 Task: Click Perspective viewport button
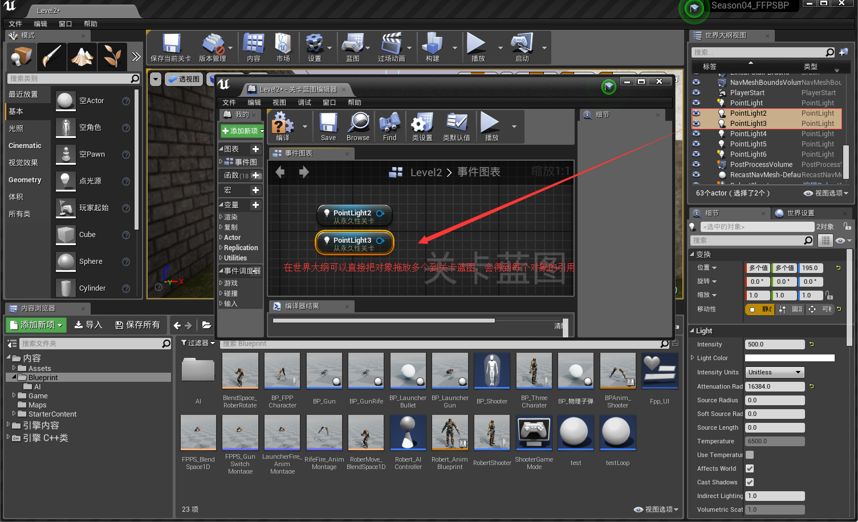[x=184, y=79]
